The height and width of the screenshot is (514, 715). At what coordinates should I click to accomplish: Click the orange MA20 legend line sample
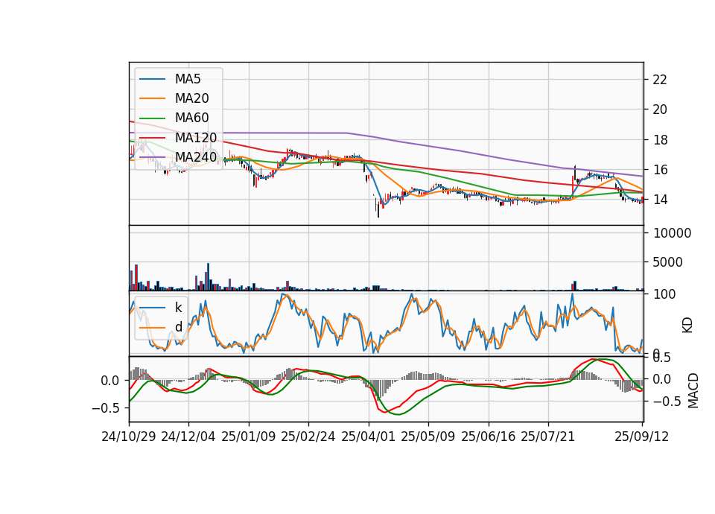click(152, 98)
